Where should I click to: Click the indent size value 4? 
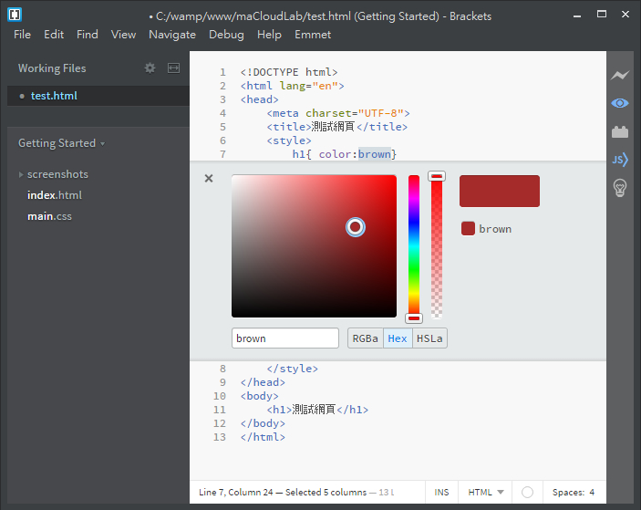pyautogui.click(x=592, y=492)
